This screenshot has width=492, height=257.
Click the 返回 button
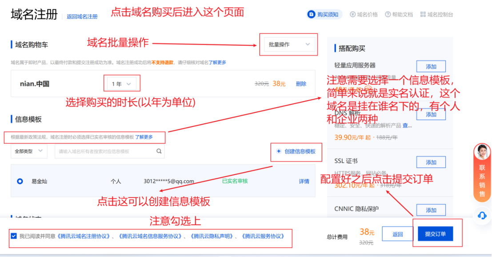coord(397,234)
